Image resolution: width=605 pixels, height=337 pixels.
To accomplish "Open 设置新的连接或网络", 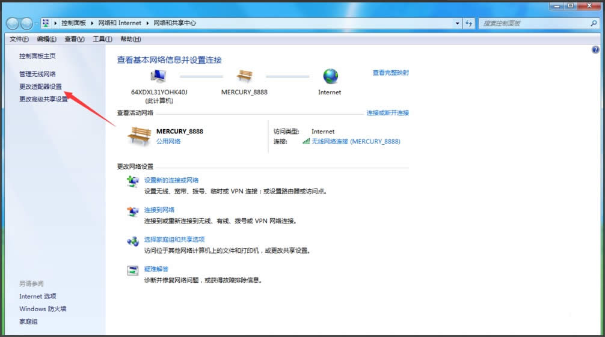I will (171, 180).
